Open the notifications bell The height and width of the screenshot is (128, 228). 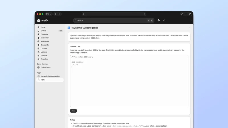(x=164, y=20)
